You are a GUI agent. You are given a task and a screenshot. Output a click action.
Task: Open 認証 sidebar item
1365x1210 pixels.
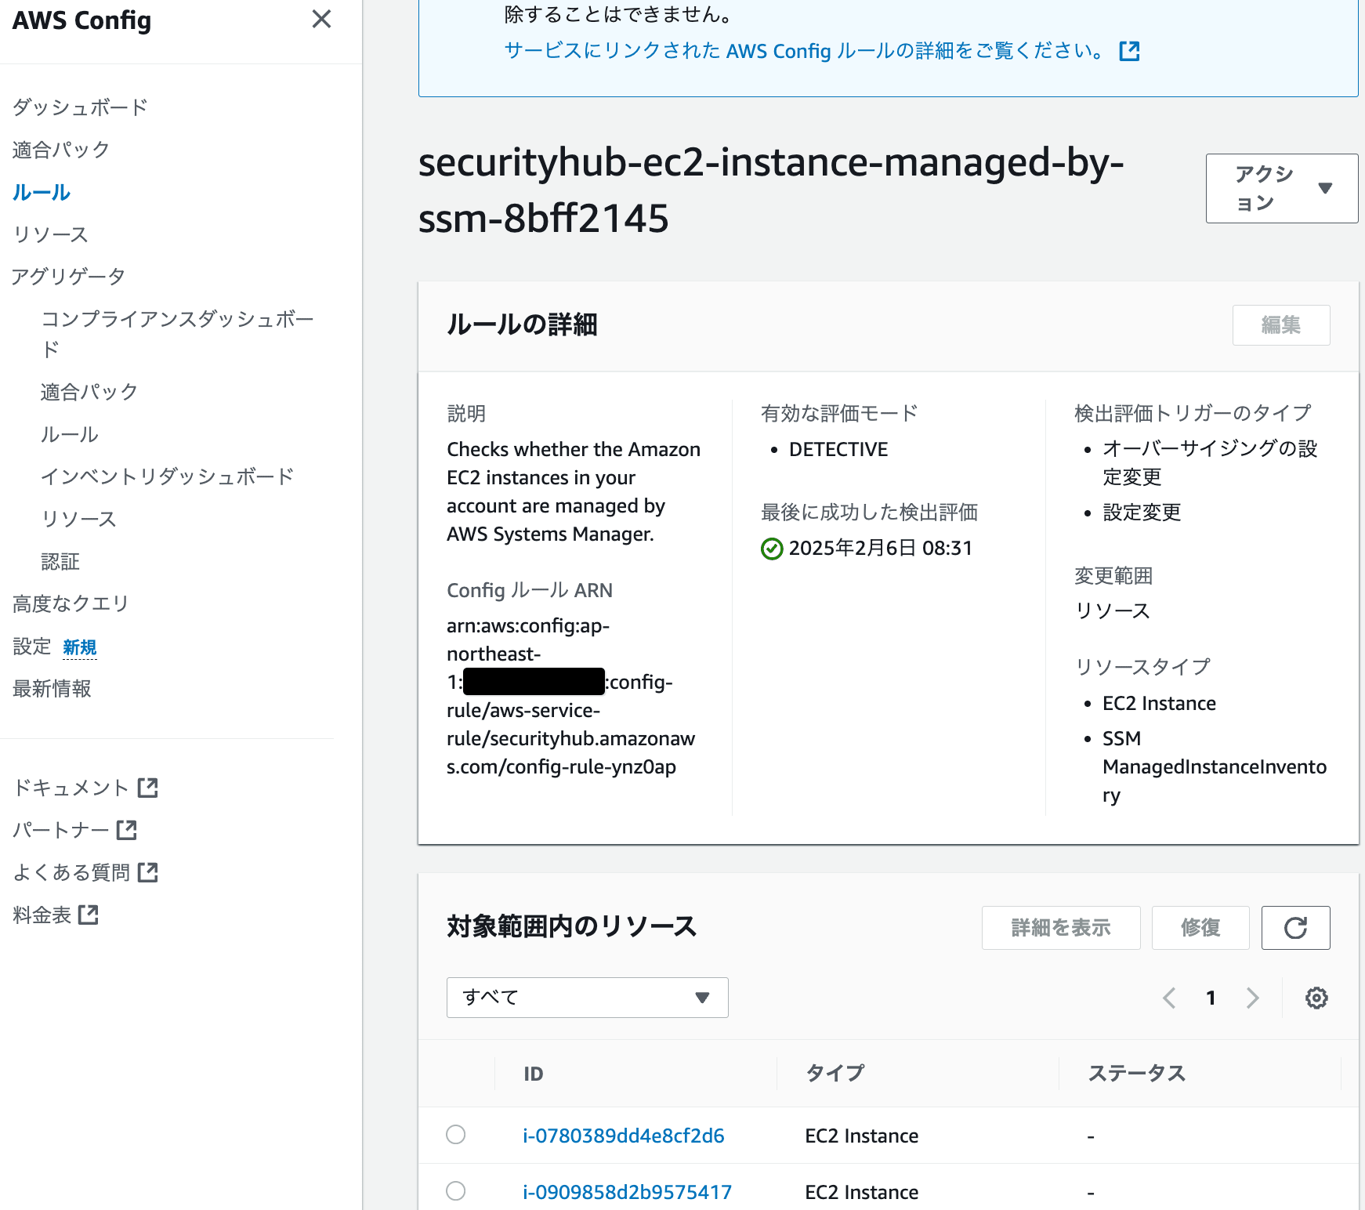click(60, 561)
